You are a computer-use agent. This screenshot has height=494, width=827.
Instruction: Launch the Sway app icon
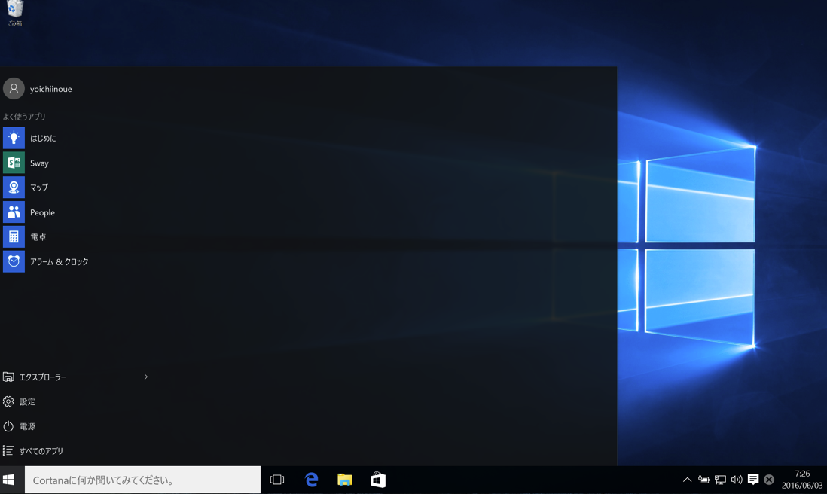point(14,163)
